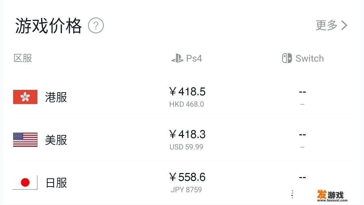Screen dimensions: 364x205
Task: Open the vertical three-dot menu
Action: [x=292, y=194]
